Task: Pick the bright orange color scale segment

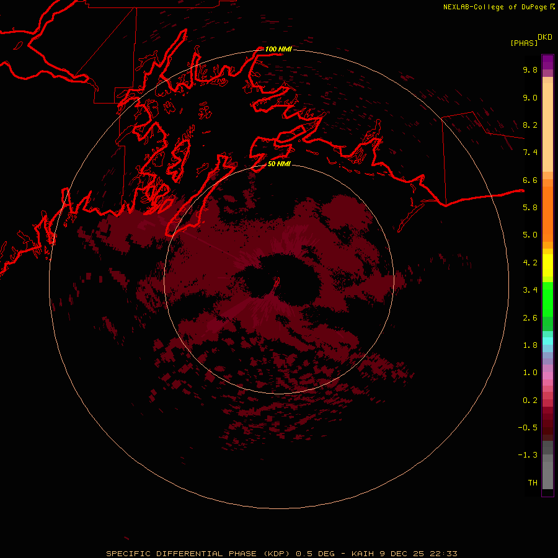Action: click(547, 215)
